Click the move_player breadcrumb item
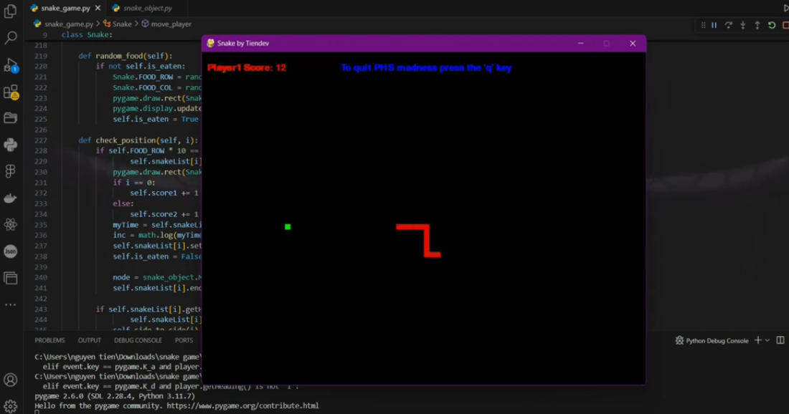 [x=171, y=24]
